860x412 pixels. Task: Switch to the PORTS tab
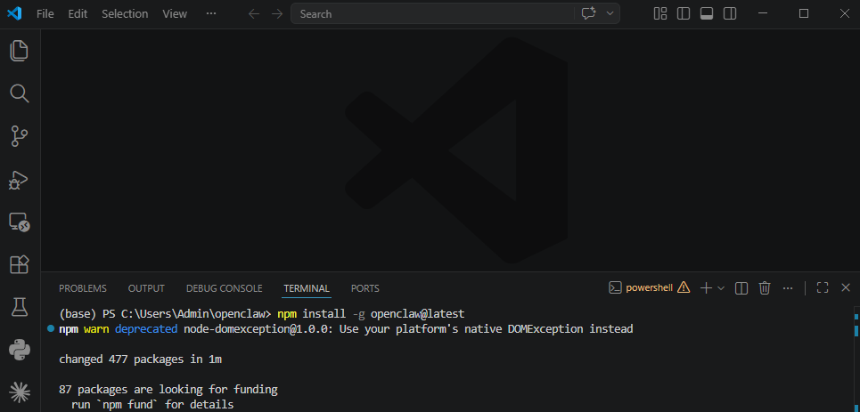(365, 288)
